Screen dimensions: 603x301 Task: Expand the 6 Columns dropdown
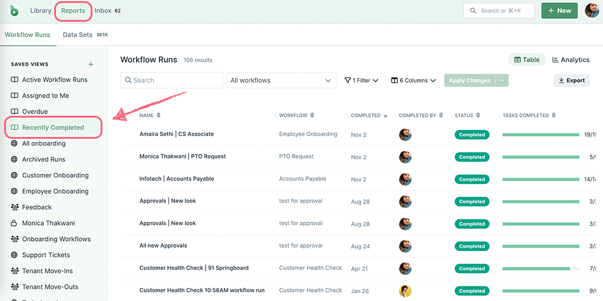click(413, 80)
